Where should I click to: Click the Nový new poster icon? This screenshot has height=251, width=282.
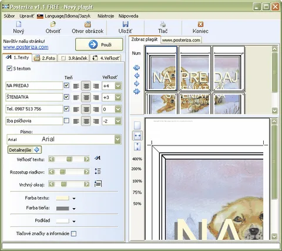point(19,24)
